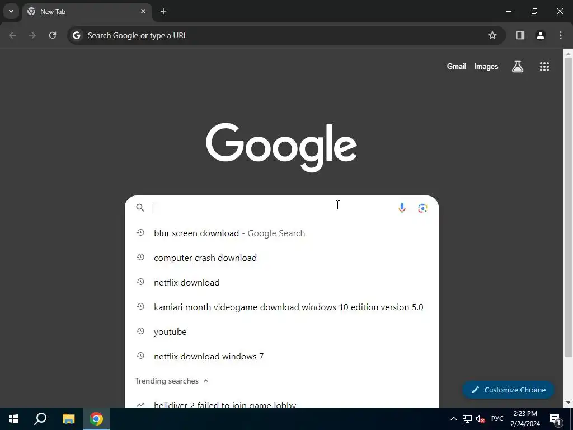Click history icon beside youtube suggestion

click(x=140, y=331)
